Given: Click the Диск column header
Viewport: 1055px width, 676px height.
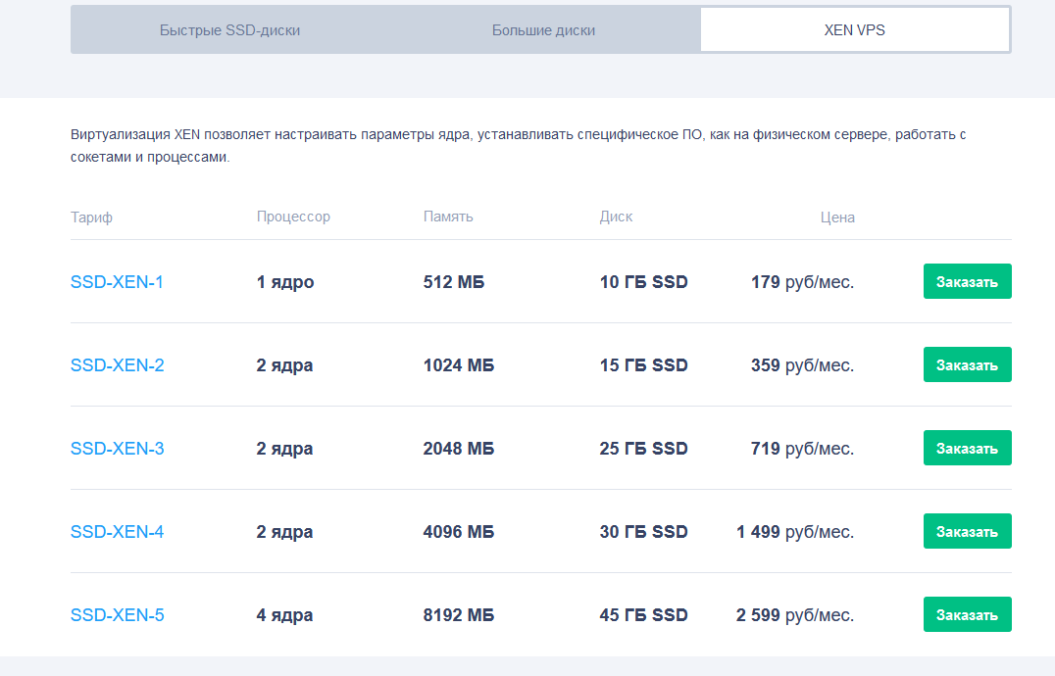Looking at the screenshot, I should coord(616,217).
